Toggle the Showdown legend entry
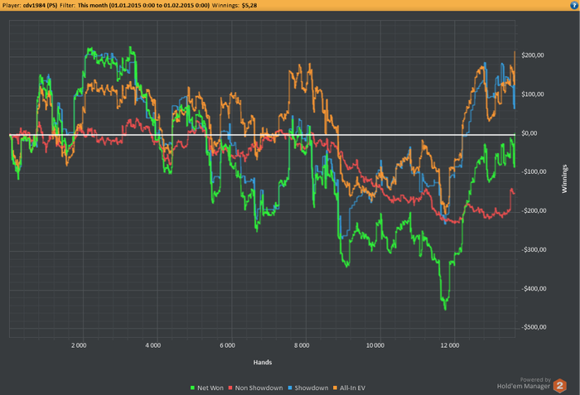The width and height of the screenshot is (580, 395). [308, 388]
